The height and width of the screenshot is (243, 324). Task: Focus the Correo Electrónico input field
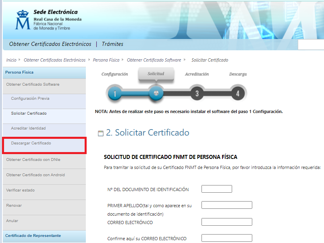click(x=226, y=222)
